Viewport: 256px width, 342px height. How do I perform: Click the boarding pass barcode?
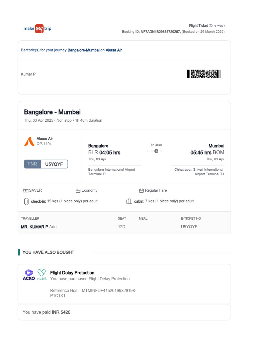click(x=204, y=74)
